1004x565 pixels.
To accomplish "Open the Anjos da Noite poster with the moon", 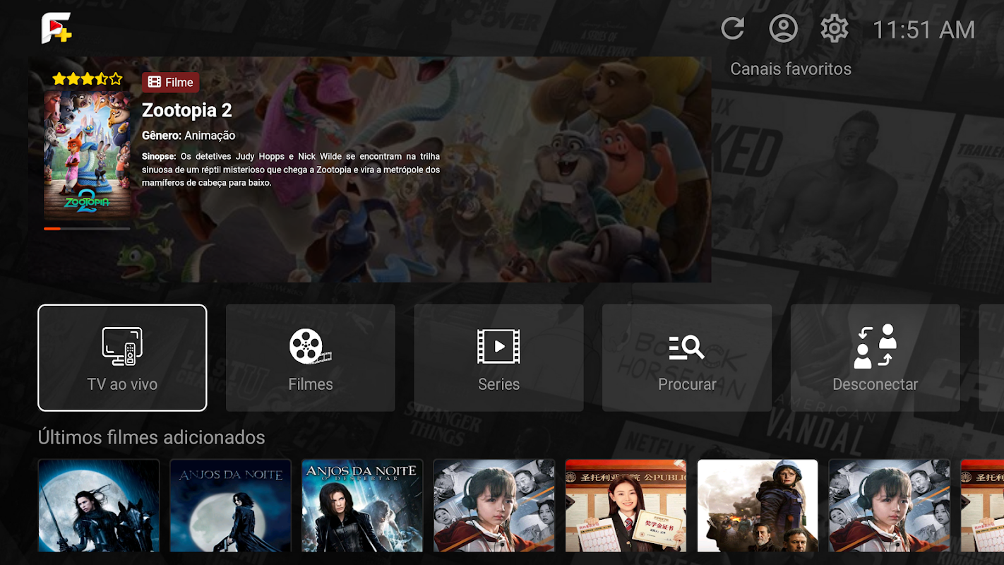I will pos(230,506).
